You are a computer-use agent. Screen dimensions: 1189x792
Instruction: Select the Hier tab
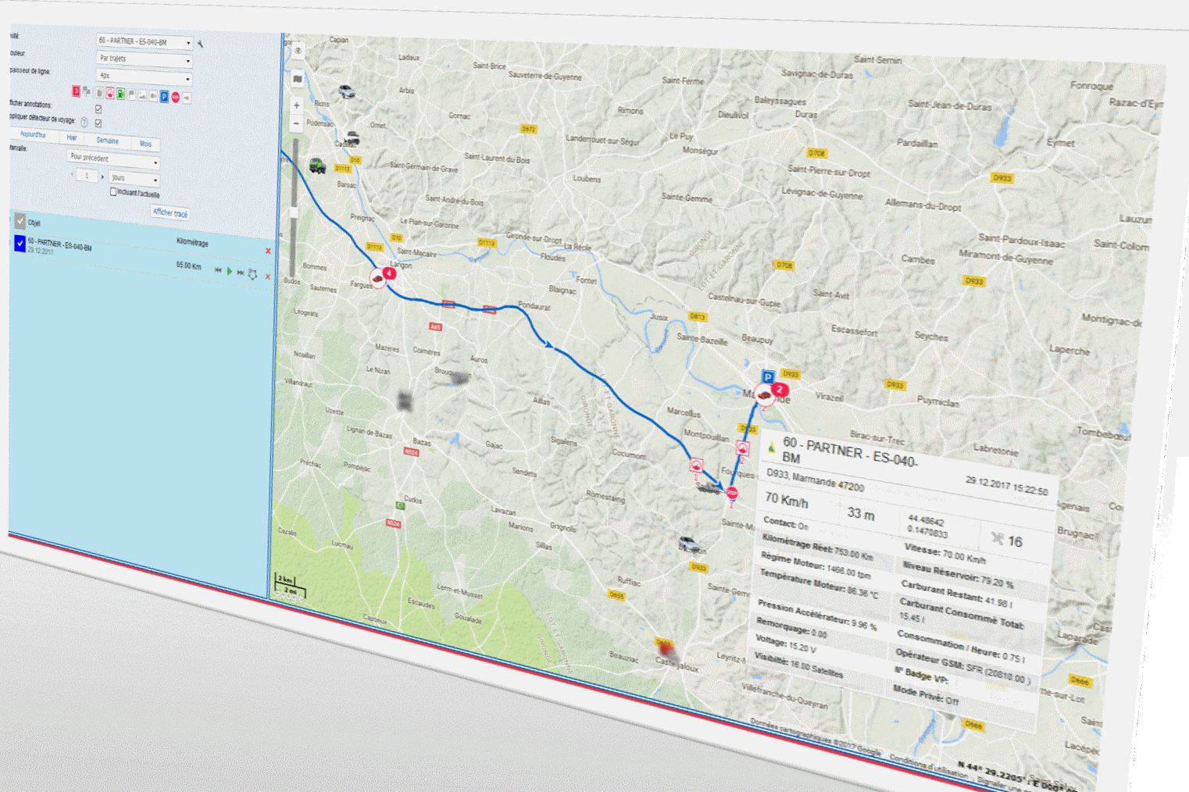tap(72, 137)
